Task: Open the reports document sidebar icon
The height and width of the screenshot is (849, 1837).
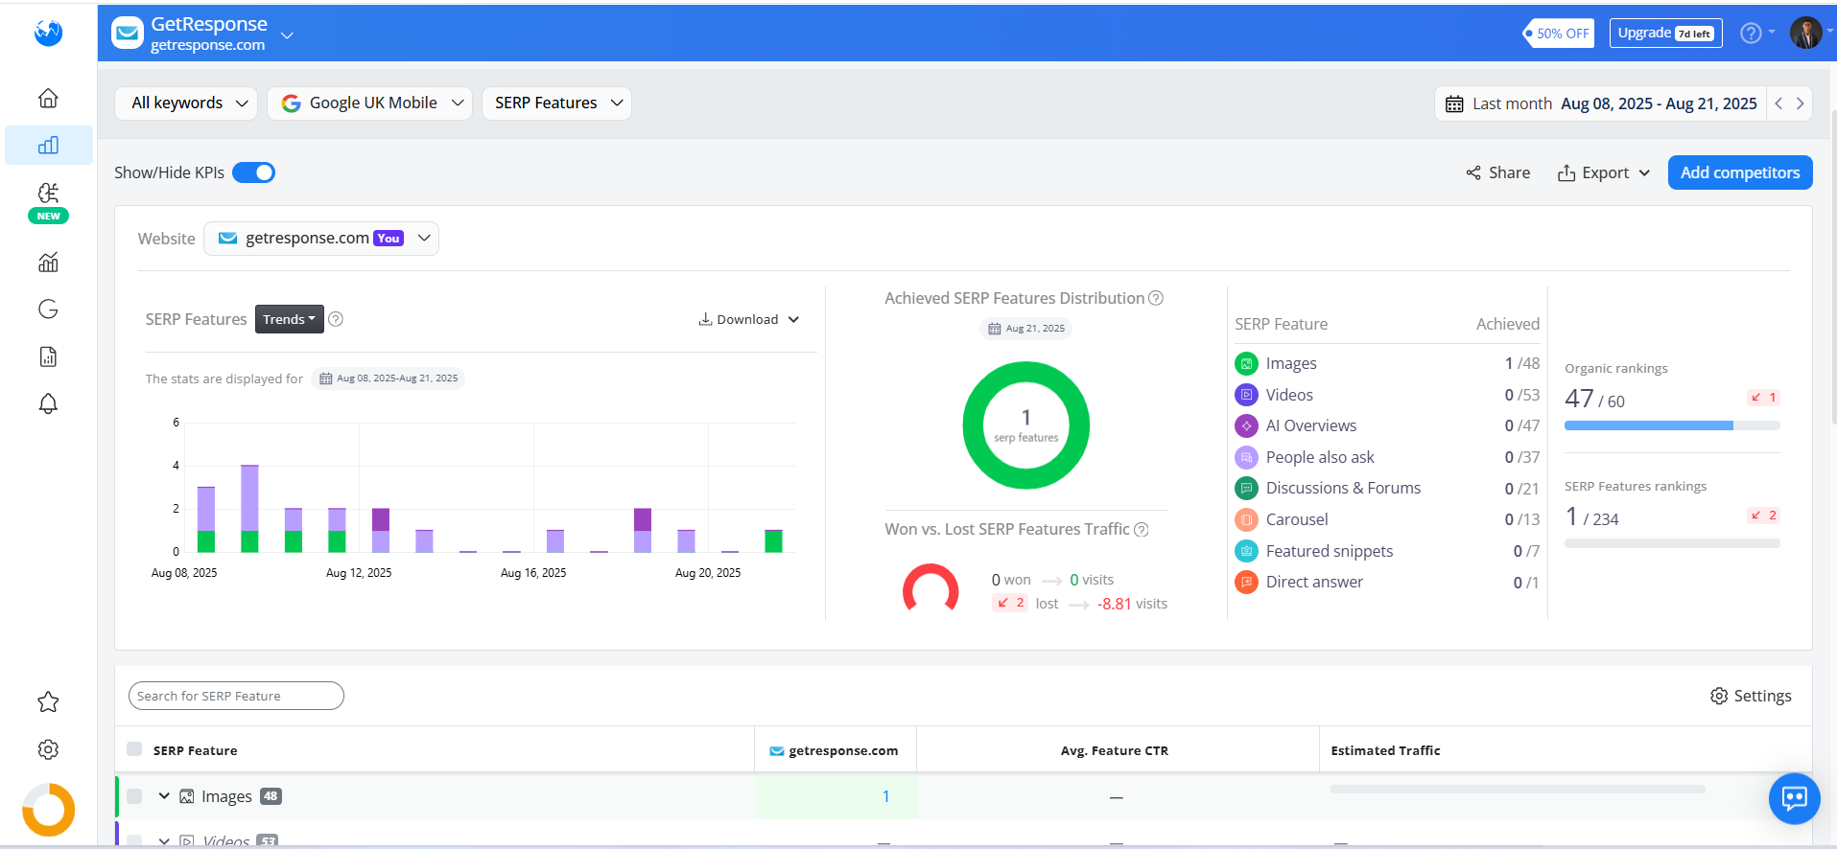Action: 48,356
